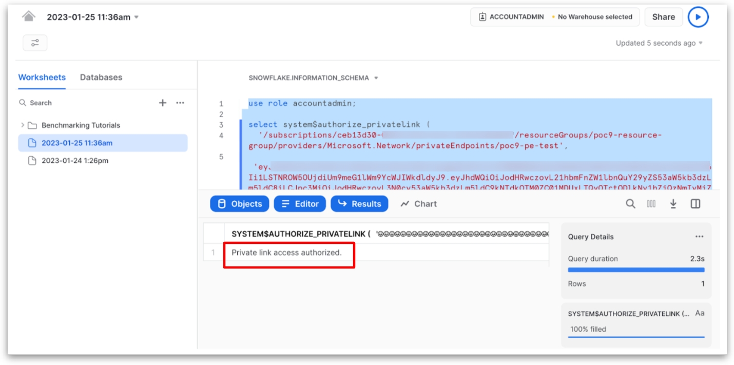Open worksheet list more options ellipsis
Screen dimensions: 734x365
(x=180, y=103)
